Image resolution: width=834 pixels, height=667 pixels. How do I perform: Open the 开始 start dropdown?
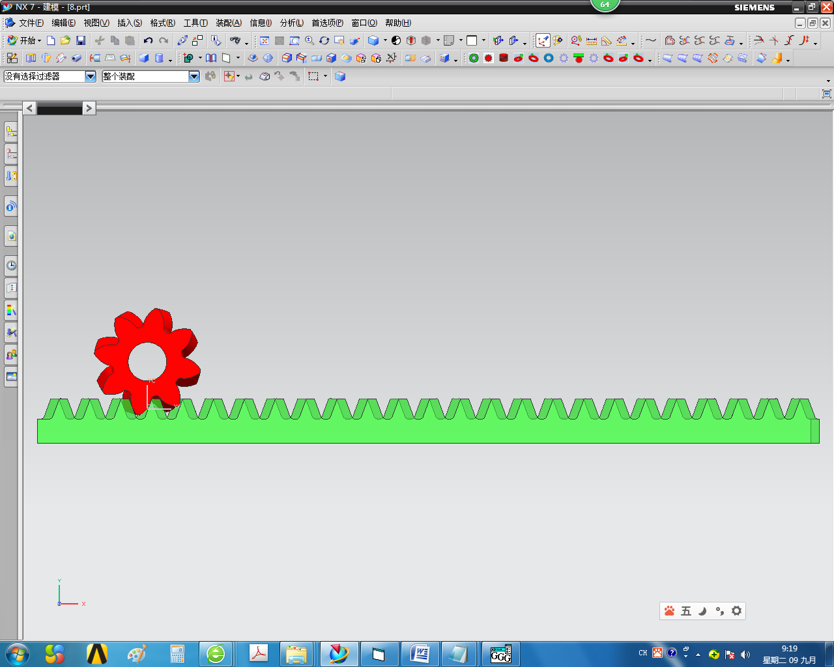click(25, 40)
